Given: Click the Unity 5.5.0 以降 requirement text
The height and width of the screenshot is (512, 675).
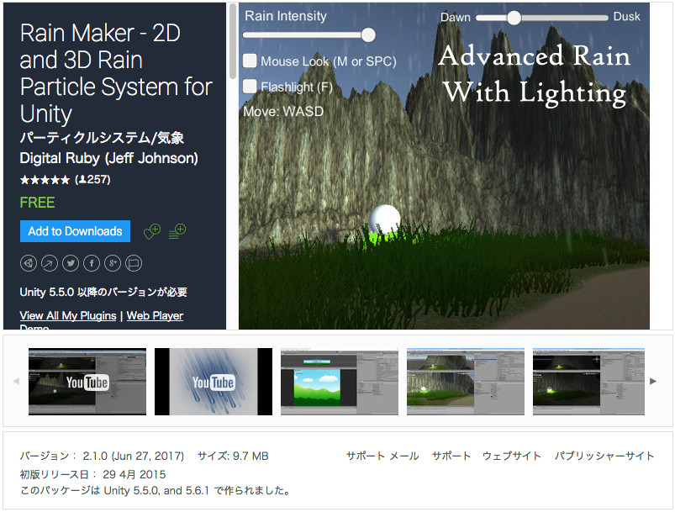Looking at the screenshot, I should tap(103, 292).
